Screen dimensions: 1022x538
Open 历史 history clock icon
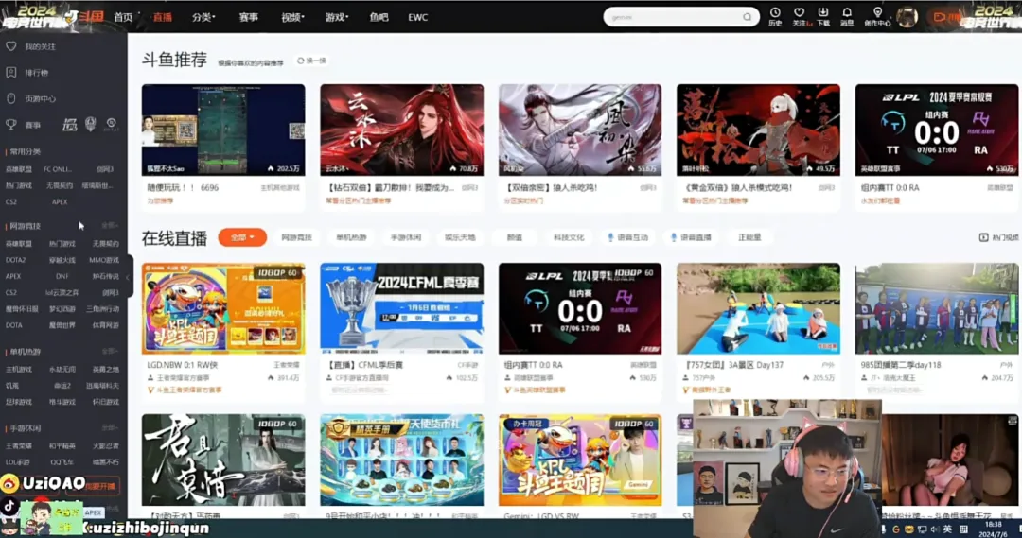pyautogui.click(x=775, y=12)
